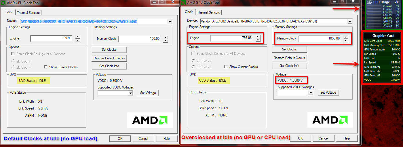Decrease Memory Clock in right window

pyautogui.click(x=346, y=40)
